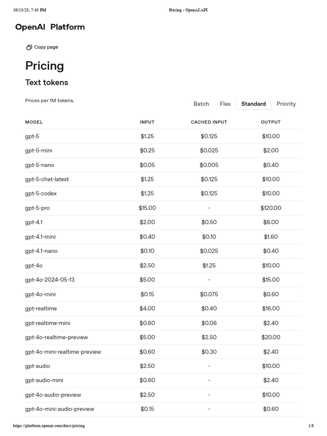
Task: Click the CACHED INPUT column header
Action: click(x=209, y=122)
